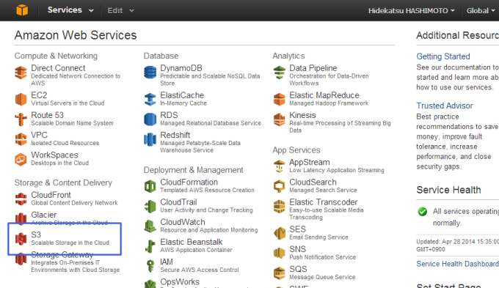Click the green service health checkmark
The width and height of the screenshot is (499, 288).
[x=423, y=211]
